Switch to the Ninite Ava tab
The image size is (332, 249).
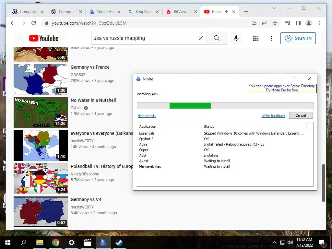coord(106,12)
